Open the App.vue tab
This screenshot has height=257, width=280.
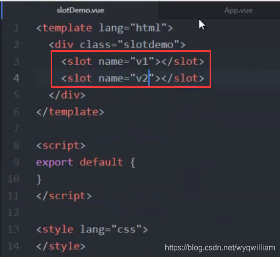[x=238, y=10]
